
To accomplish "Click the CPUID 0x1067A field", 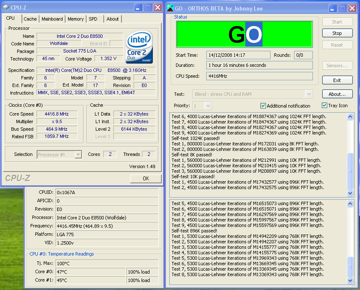I will tap(107, 192).
